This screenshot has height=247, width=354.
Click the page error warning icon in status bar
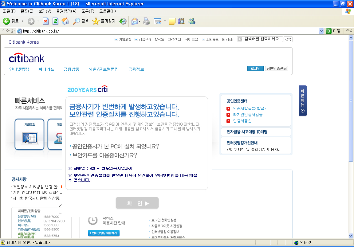(3, 242)
